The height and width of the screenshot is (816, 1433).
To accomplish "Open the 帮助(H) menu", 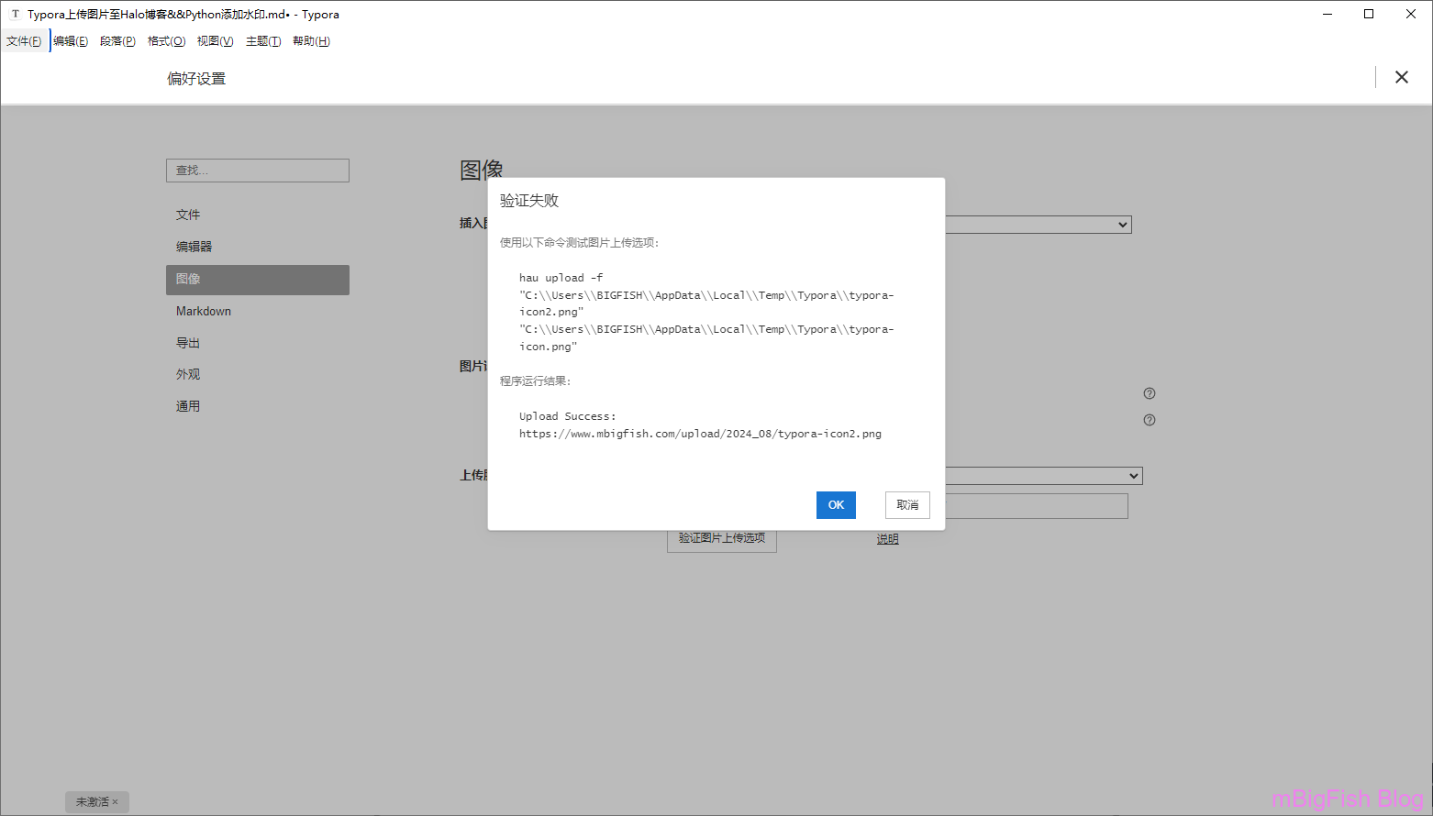I will (x=311, y=41).
